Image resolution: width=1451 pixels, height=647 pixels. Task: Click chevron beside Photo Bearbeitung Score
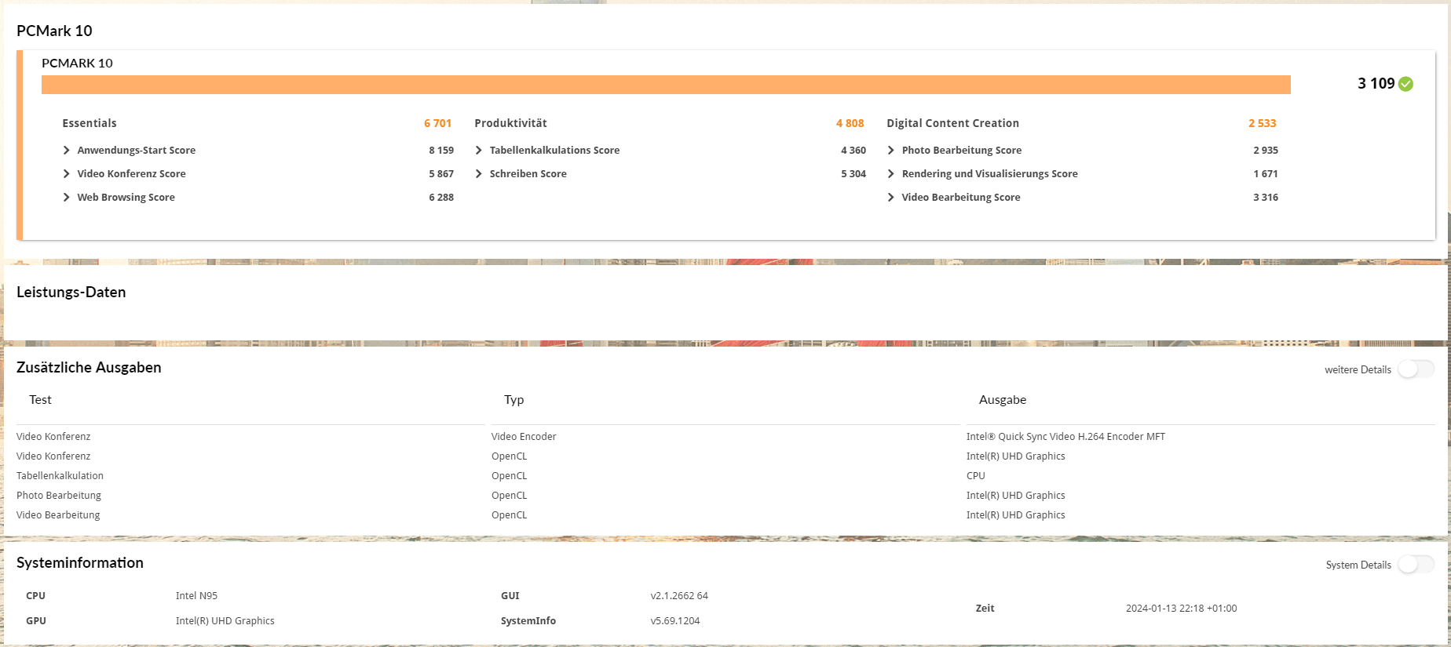tap(891, 151)
